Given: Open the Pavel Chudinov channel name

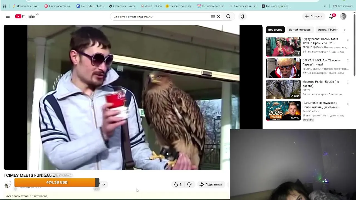Looking at the screenshot, I should [x=311, y=111].
